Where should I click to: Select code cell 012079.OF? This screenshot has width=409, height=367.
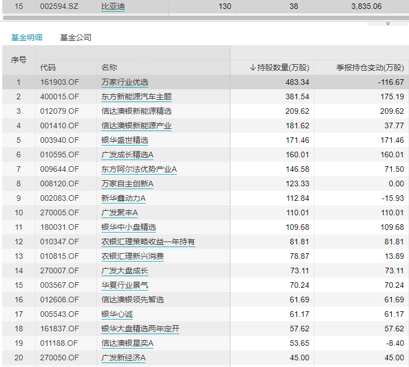tap(60, 111)
